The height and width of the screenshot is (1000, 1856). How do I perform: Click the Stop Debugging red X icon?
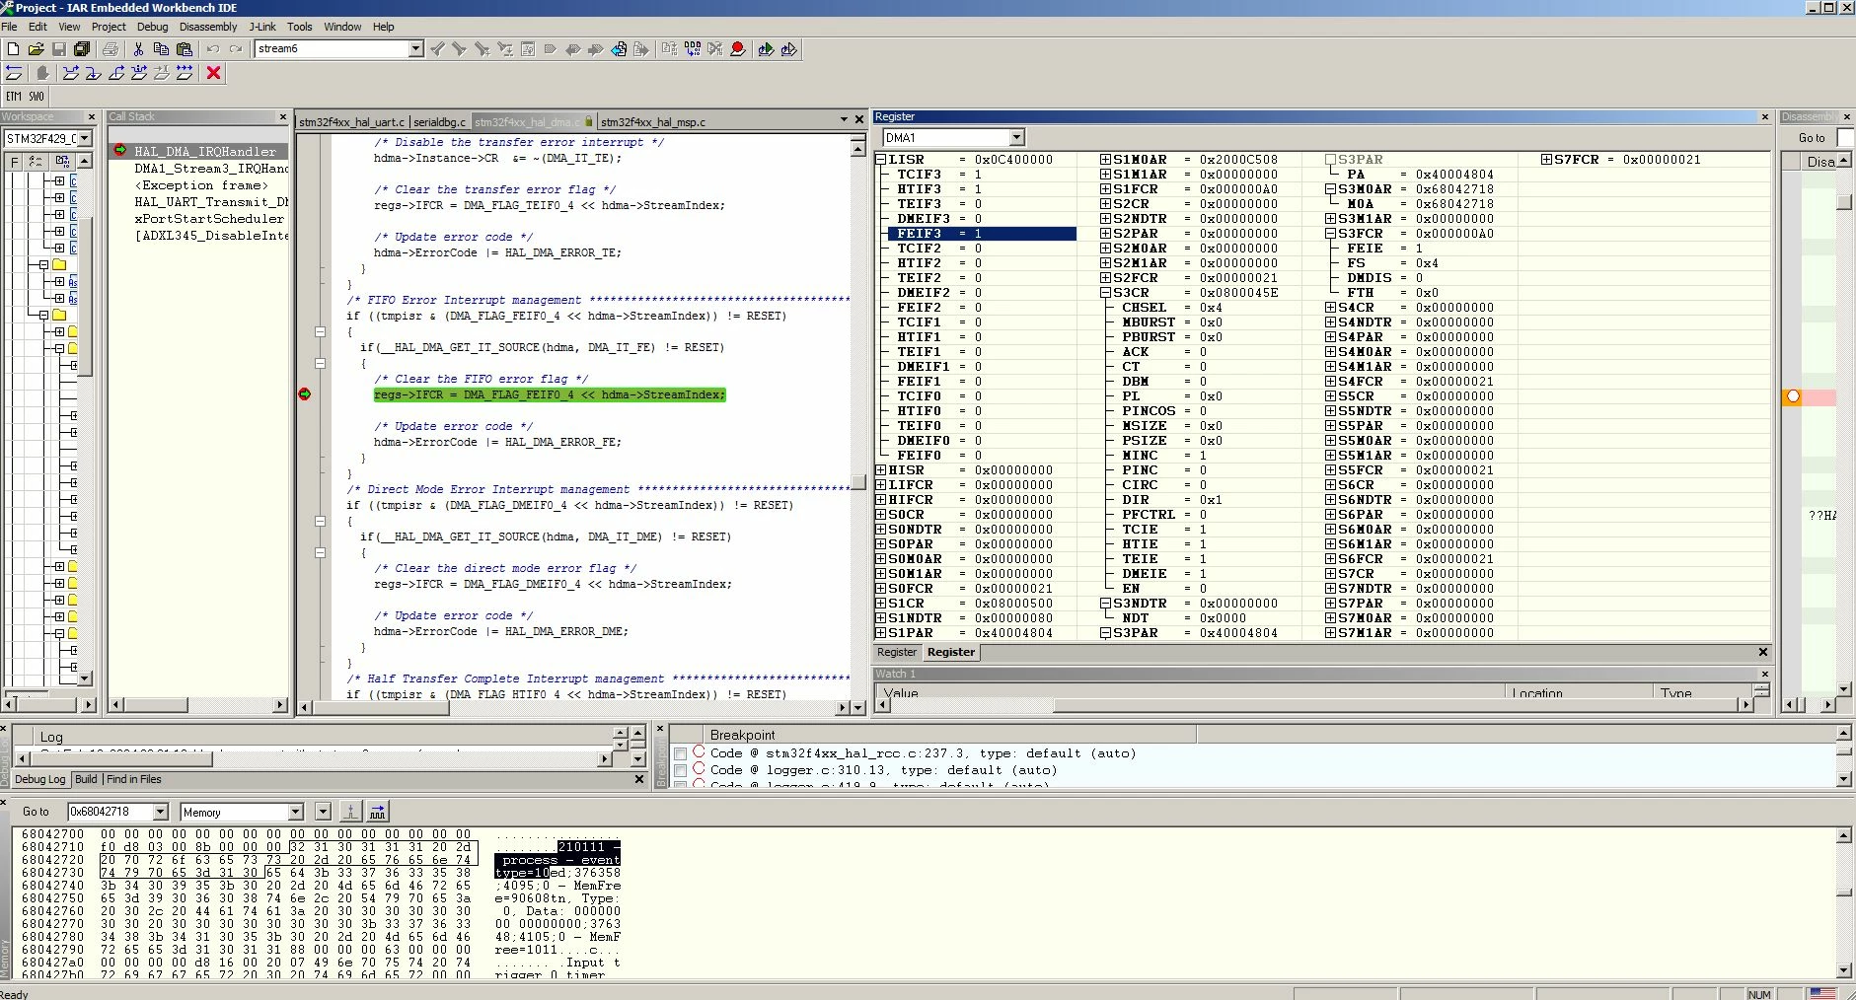click(213, 72)
